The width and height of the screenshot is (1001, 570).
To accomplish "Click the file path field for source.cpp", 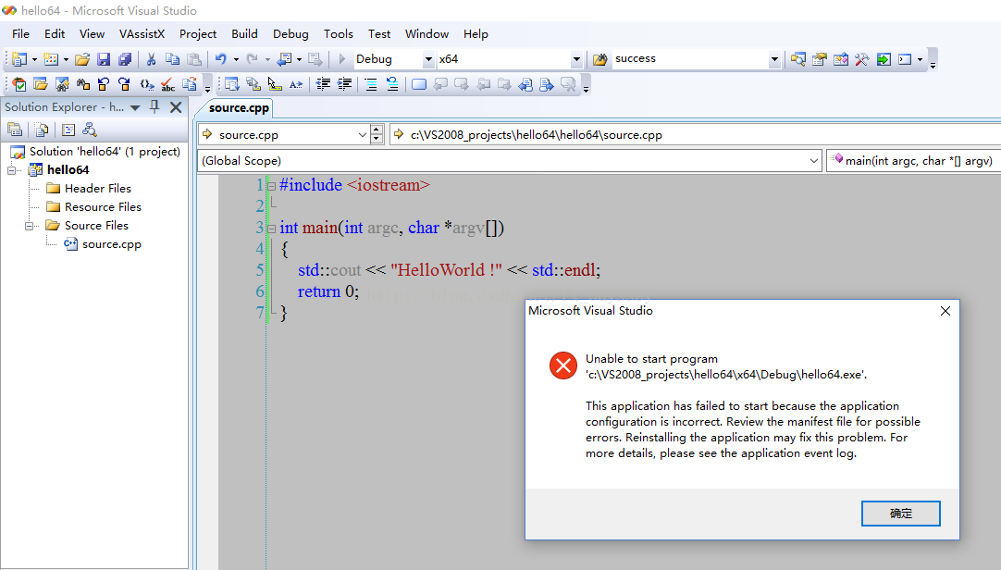I will (695, 135).
